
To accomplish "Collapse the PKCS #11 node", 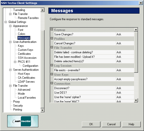I will [x=15, y=62].
